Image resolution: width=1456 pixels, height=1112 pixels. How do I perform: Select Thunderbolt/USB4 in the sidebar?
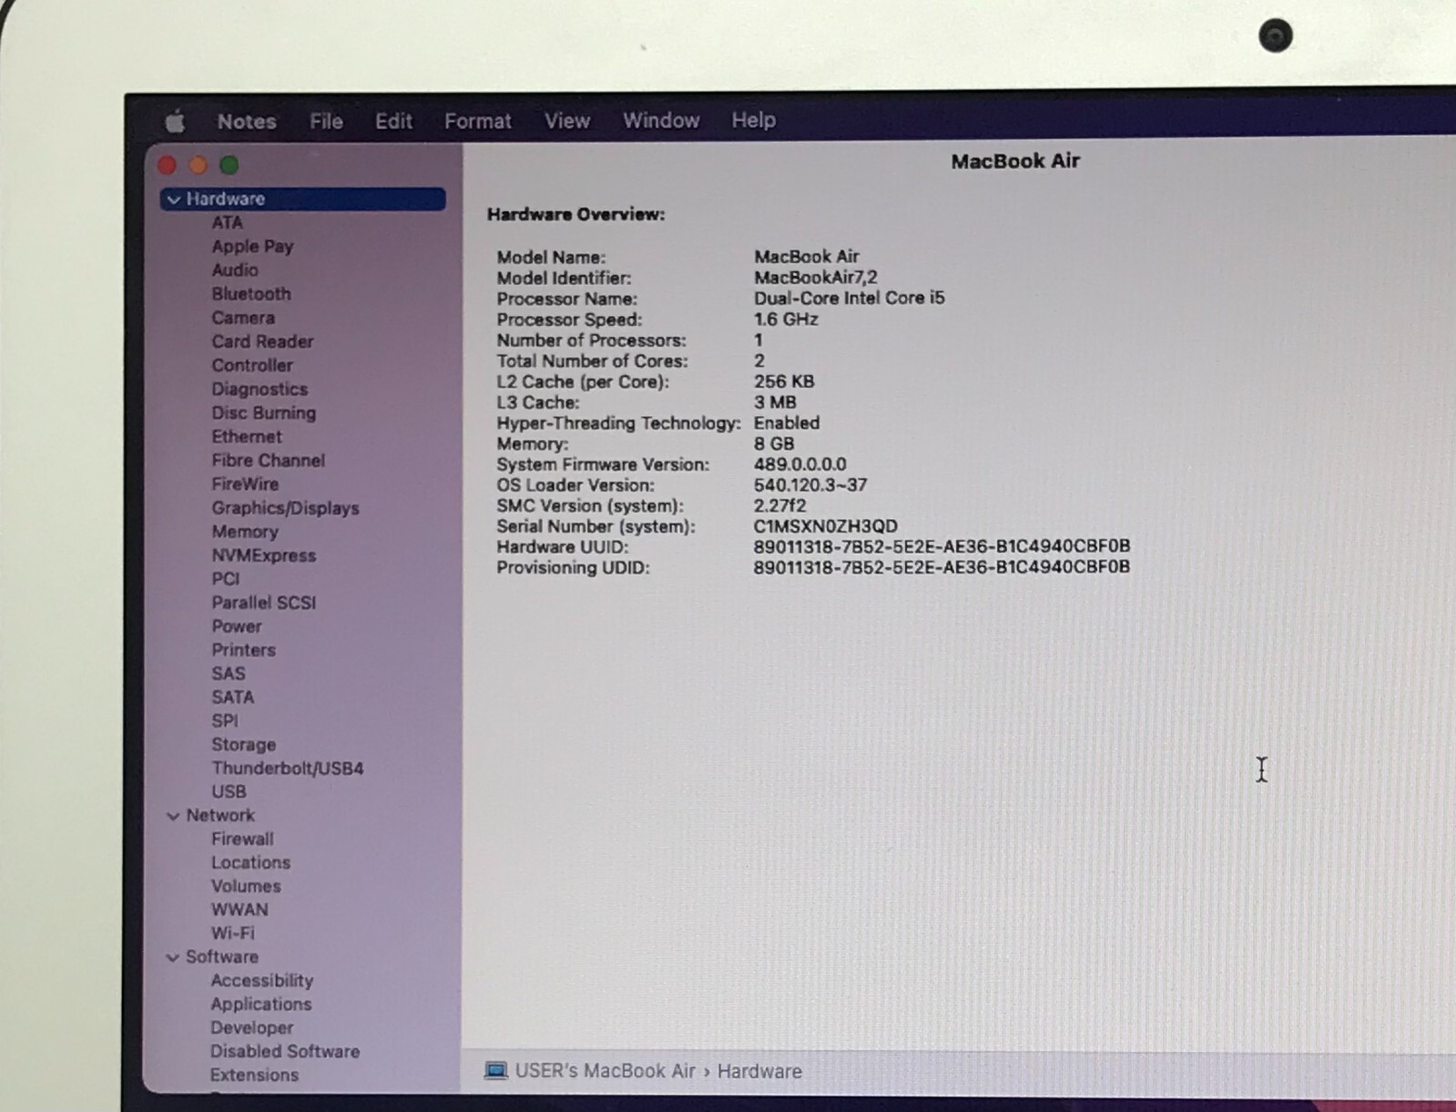tap(288, 769)
